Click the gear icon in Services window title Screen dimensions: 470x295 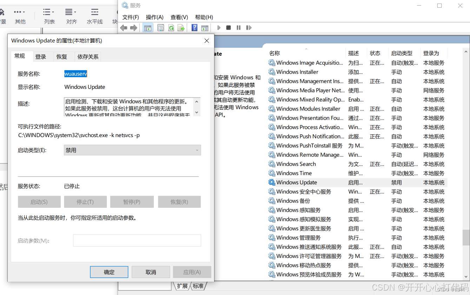tap(125, 5)
